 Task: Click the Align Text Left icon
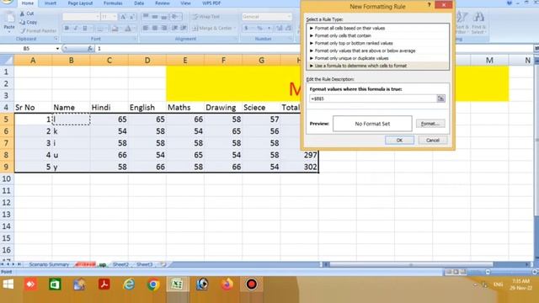(146, 28)
